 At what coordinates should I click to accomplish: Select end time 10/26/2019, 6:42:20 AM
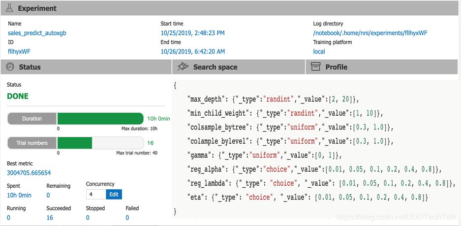(192, 51)
